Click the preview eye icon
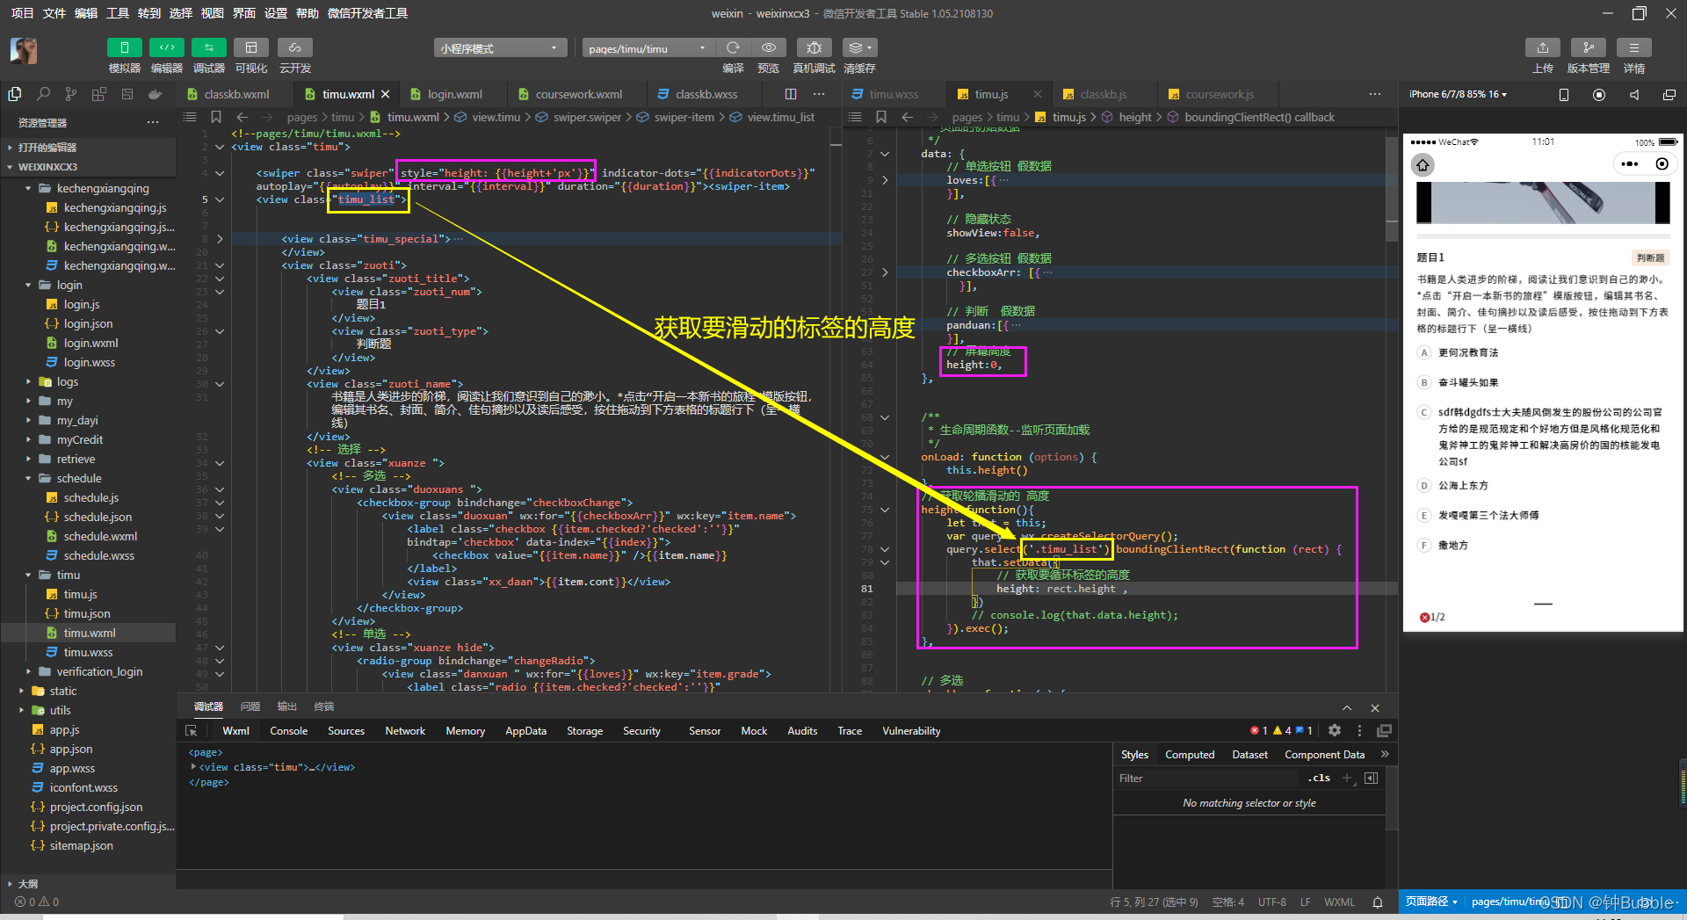The height and width of the screenshot is (920, 1687). pyautogui.click(x=769, y=47)
